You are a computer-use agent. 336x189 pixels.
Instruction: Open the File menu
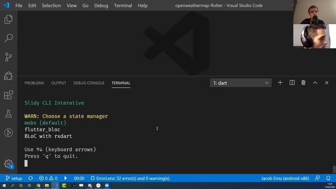tap(19, 6)
